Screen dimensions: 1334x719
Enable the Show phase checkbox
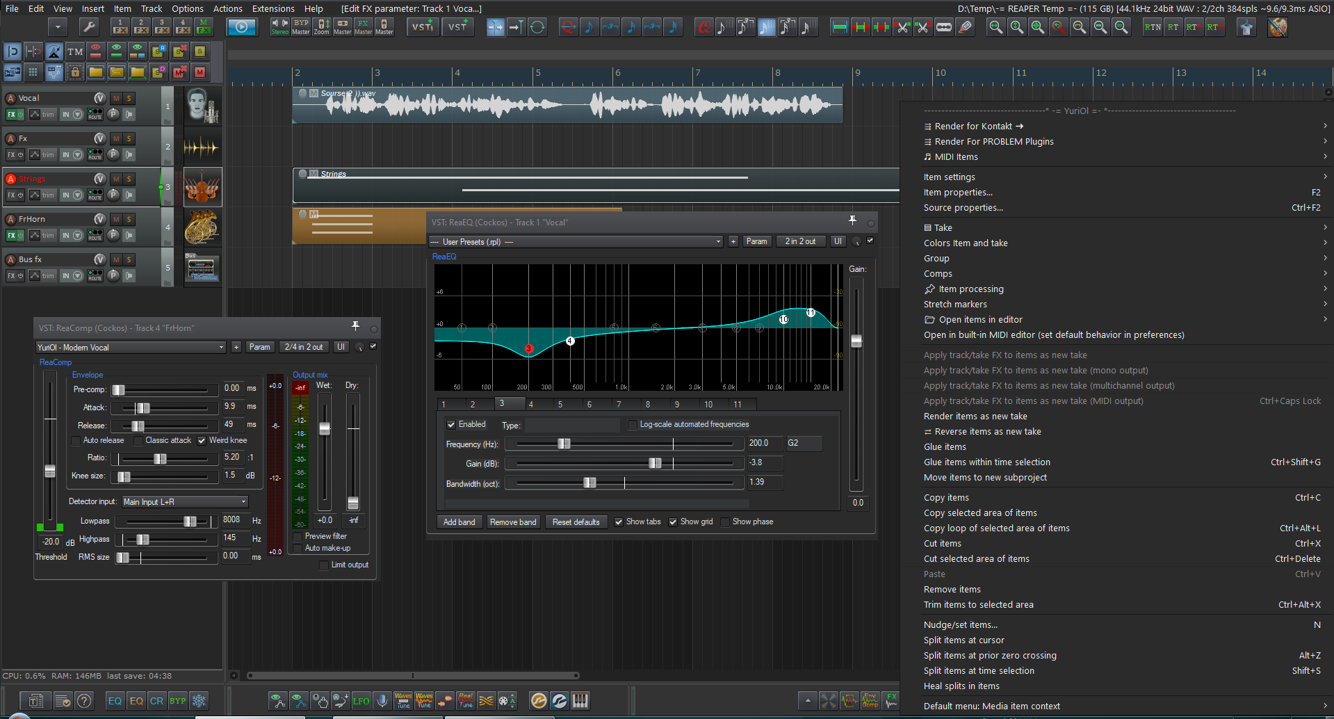click(726, 522)
